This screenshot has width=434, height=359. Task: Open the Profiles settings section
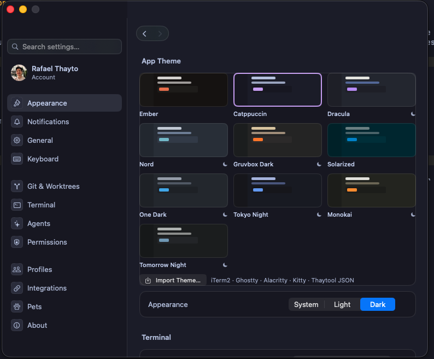[64, 269]
